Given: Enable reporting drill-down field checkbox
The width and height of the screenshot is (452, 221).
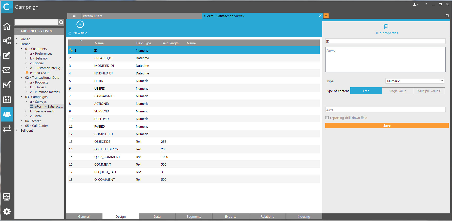Looking at the screenshot, I should click(x=327, y=118).
